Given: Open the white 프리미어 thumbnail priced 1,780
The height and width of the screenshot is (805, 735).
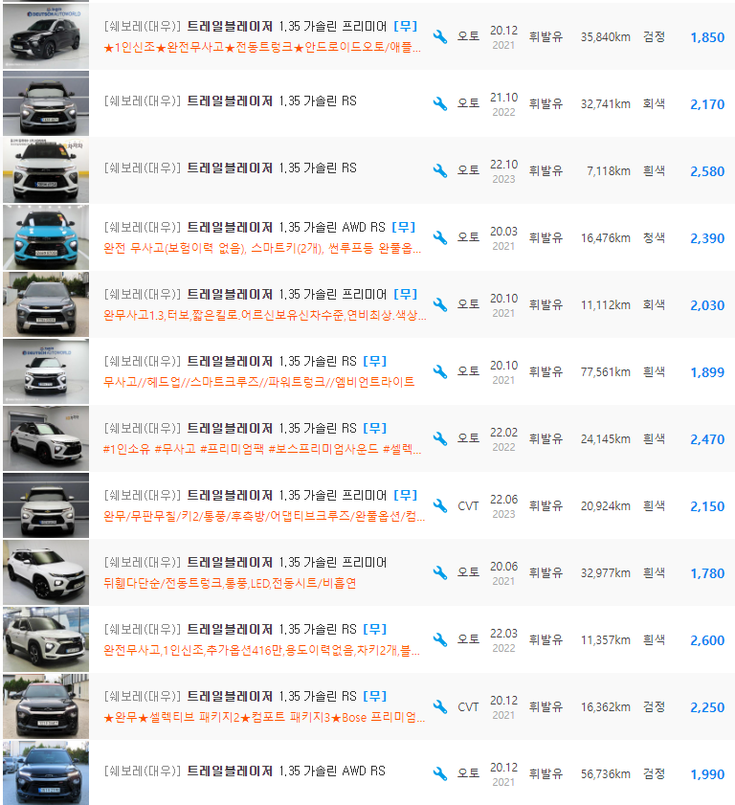Looking at the screenshot, I should click(x=46, y=572).
